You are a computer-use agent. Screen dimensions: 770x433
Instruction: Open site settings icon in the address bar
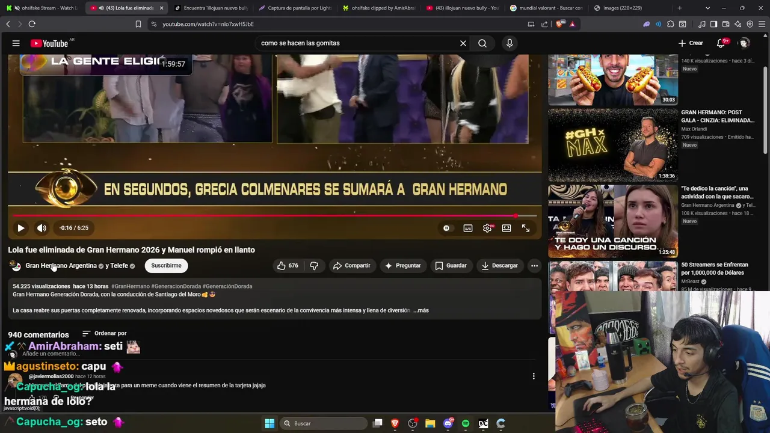pos(153,24)
